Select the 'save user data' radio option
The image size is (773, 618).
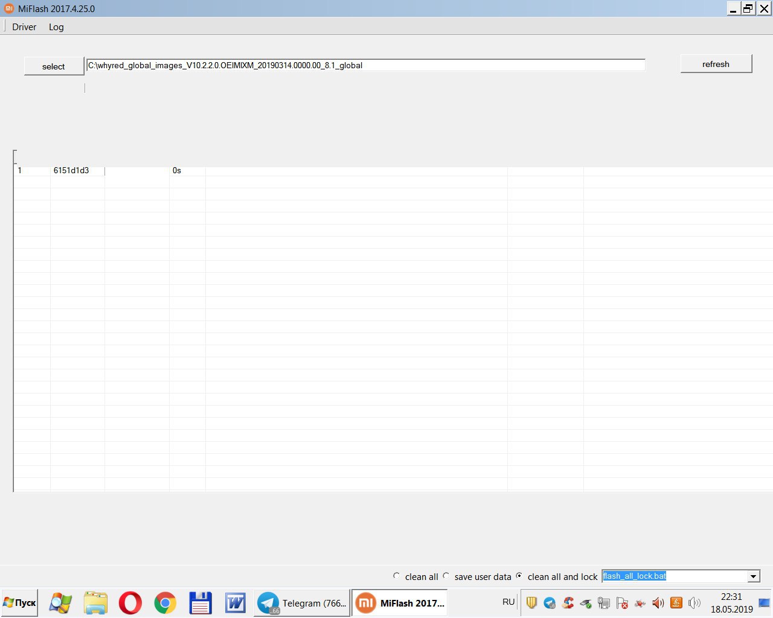[446, 576]
